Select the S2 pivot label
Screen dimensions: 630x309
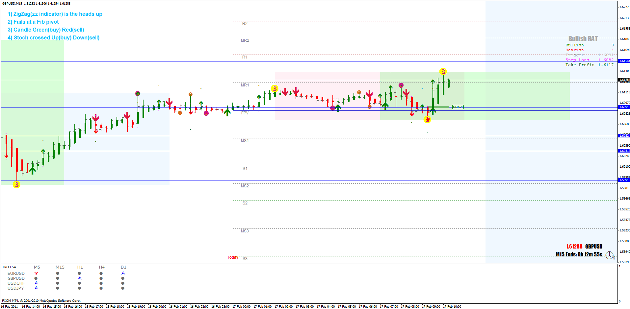click(x=245, y=203)
